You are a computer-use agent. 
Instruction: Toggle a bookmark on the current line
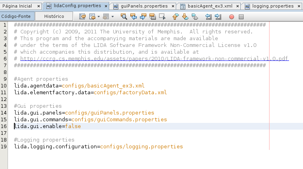pos(195,16)
